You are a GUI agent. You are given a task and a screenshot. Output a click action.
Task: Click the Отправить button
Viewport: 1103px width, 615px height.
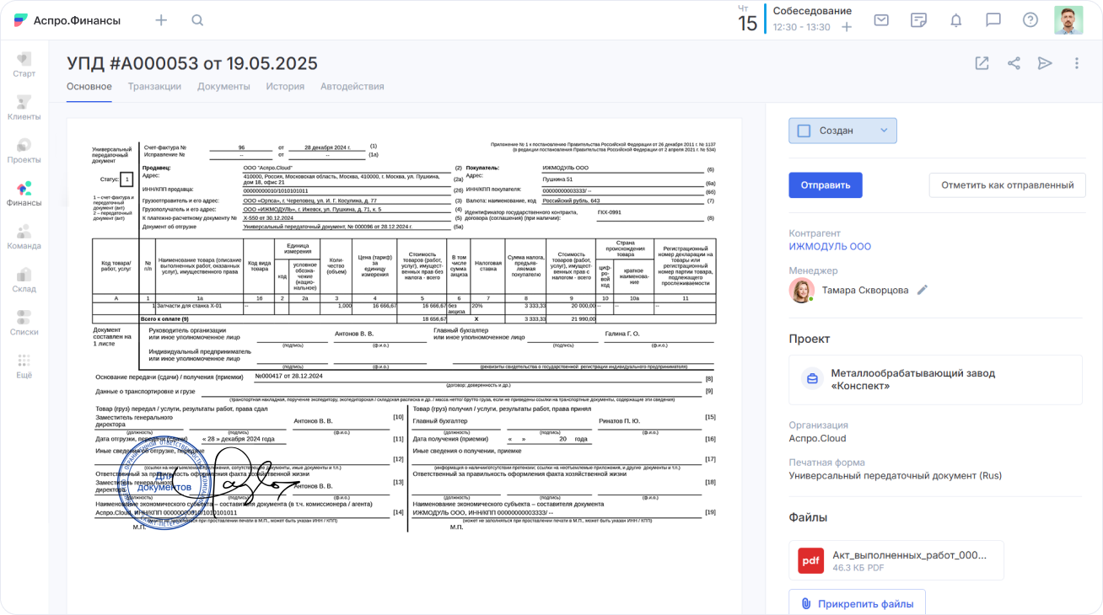826,184
